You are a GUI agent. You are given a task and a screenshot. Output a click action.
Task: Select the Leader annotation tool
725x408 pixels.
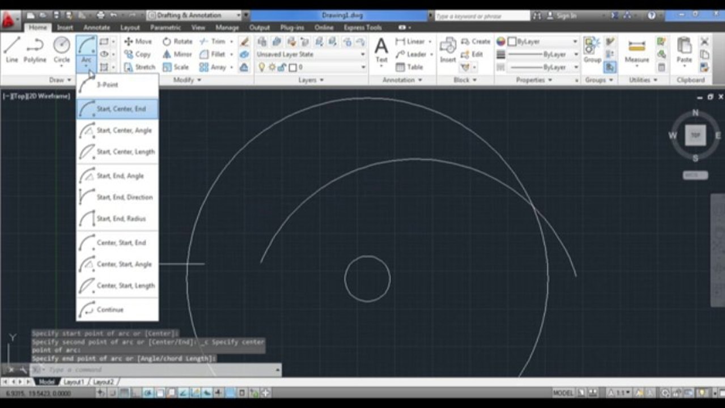coord(411,54)
